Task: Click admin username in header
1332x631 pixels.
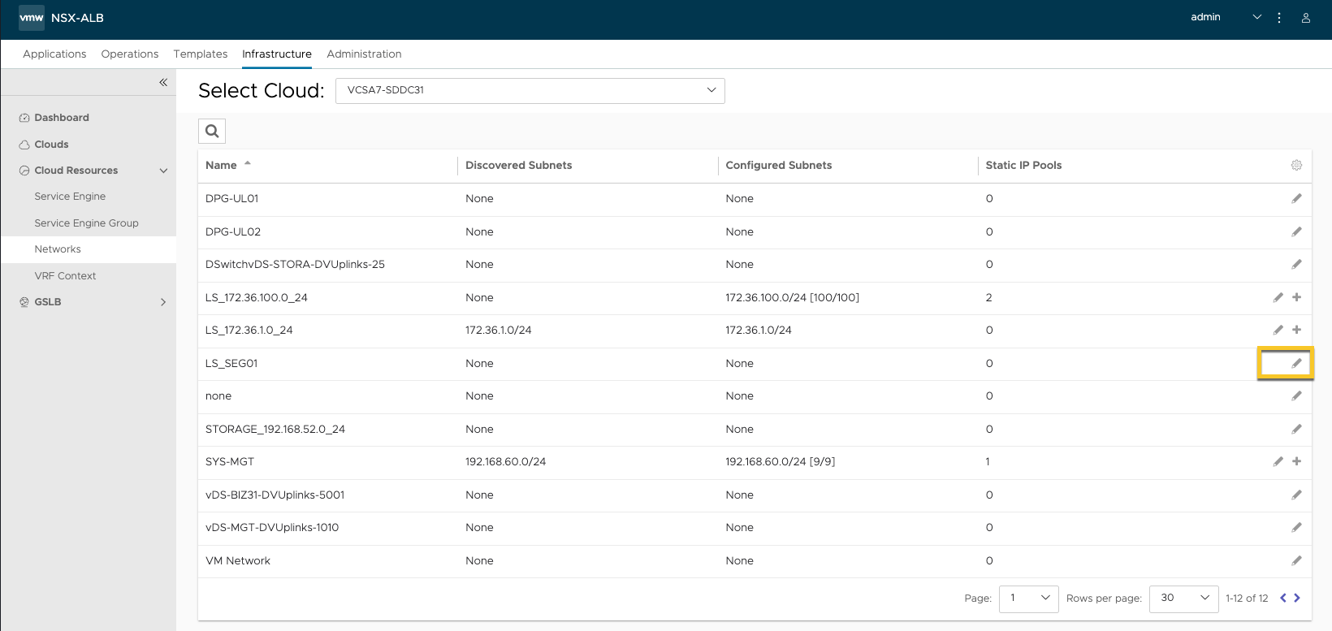Action: (x=1205, y=17)
